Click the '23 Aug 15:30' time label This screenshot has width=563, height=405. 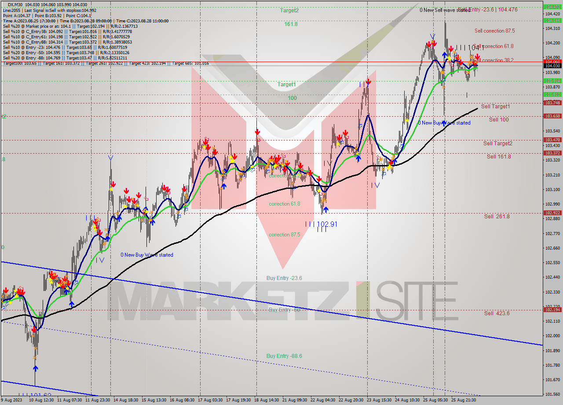[x=380, y=400]
